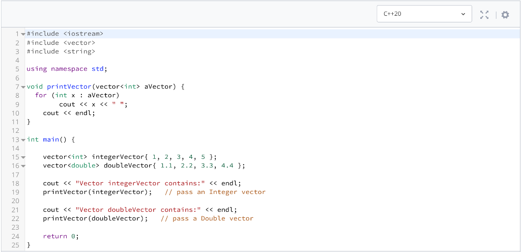The width and height of the screenshot is (521, 252).
Task: Collapse the main function fold on line 13
Action: pyautogui.click(x=23, y=139)
